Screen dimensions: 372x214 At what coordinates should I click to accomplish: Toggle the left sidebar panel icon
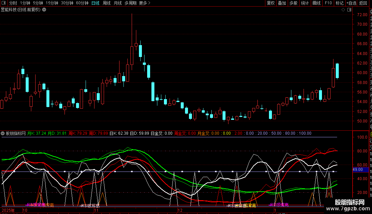4,3
